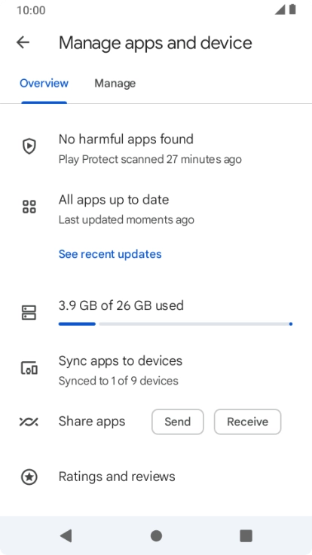Tap the Android back triangle button

point(66,535)
